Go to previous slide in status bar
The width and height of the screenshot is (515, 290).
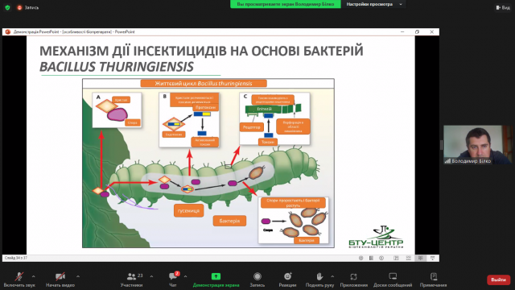coord(361,258)
